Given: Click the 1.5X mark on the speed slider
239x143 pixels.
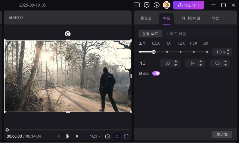Looking at the screenshot, I should coord(194,52).
